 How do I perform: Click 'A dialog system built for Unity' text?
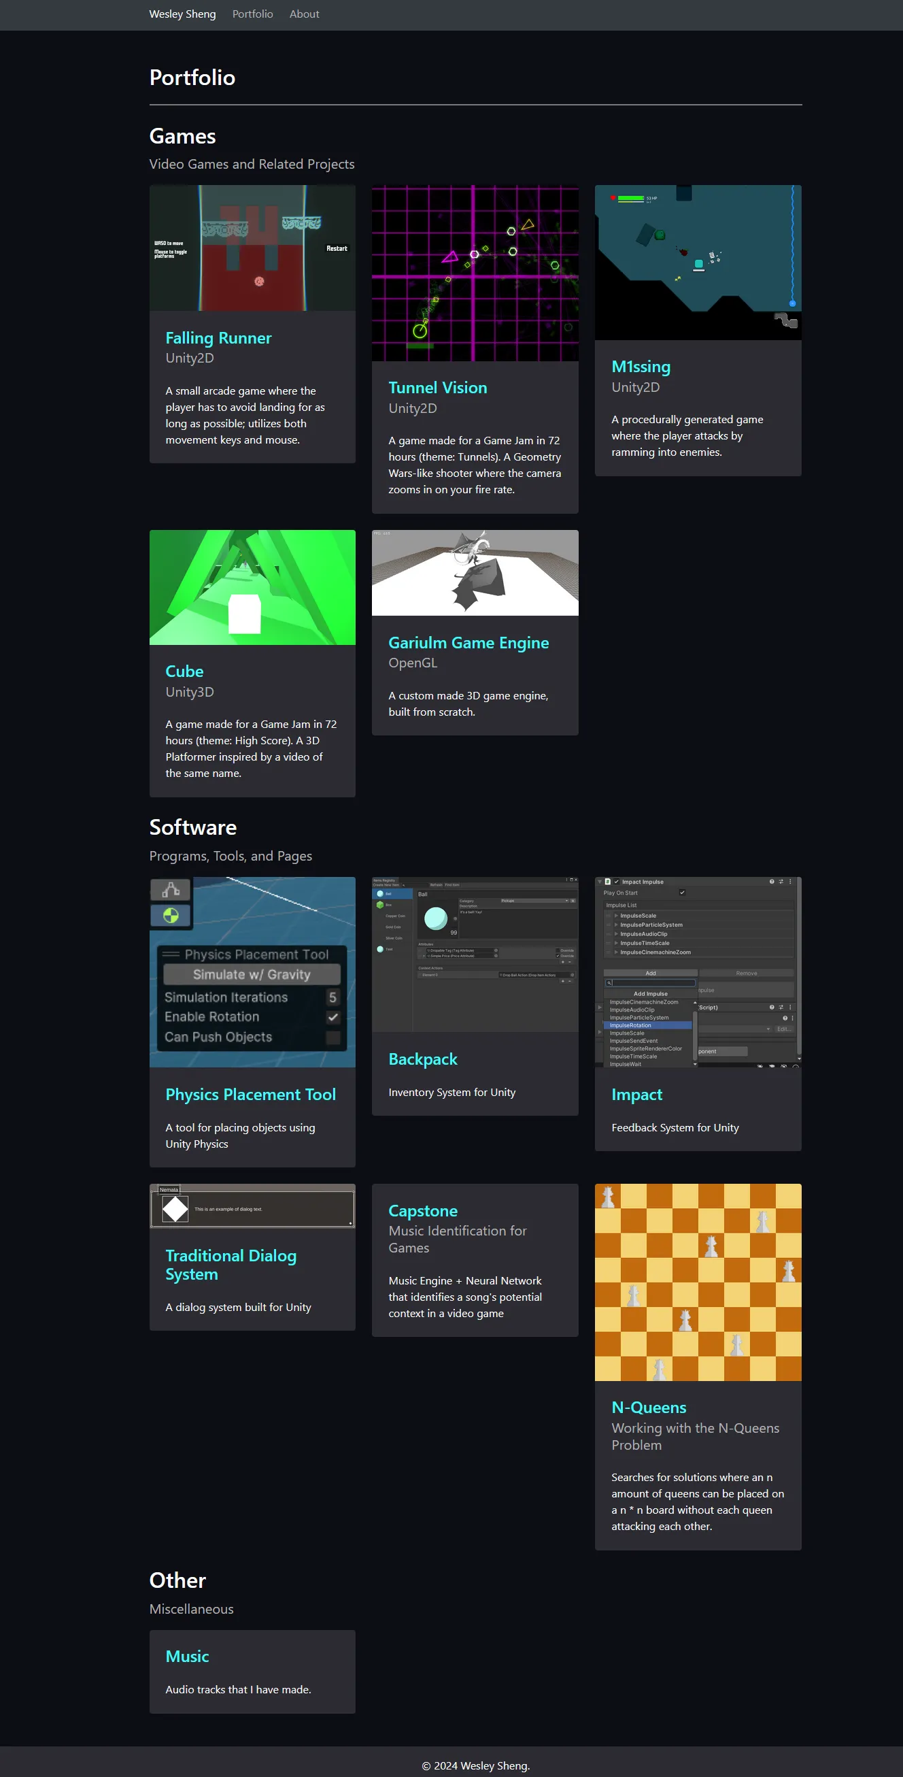coord(239,1307)
